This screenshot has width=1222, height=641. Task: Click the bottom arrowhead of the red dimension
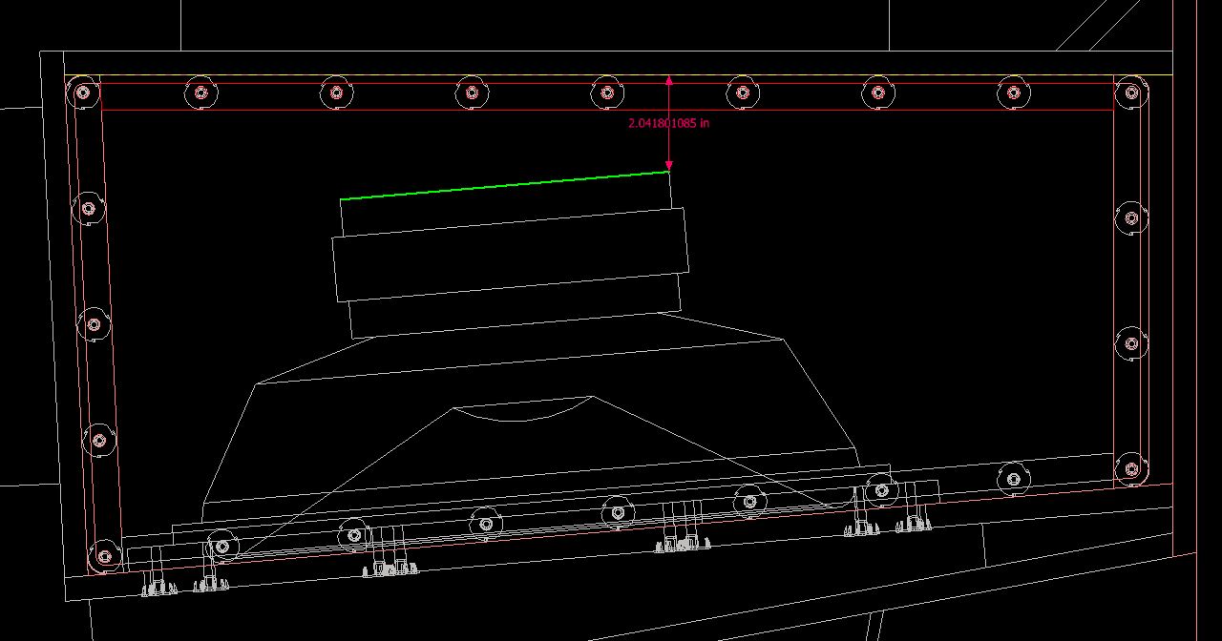coord(669,166)
